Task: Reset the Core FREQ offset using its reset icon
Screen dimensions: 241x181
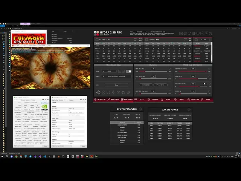Action: [169, 91]
